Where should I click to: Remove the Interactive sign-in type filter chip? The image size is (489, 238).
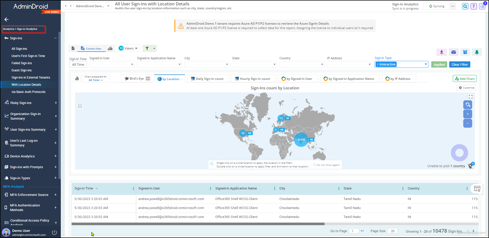tap(378, 64)
